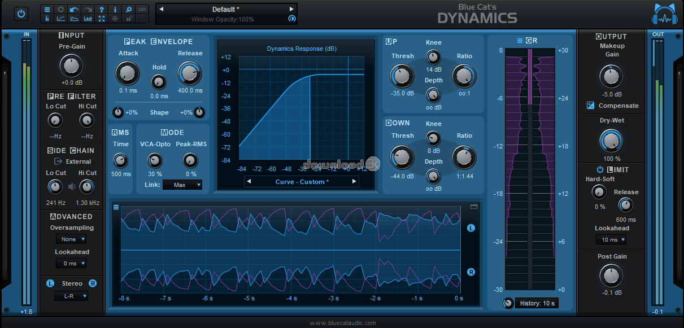Open the Curve - Custom preset menu
The height and width of the screenshot is (328, 684).
click(300, 182)
